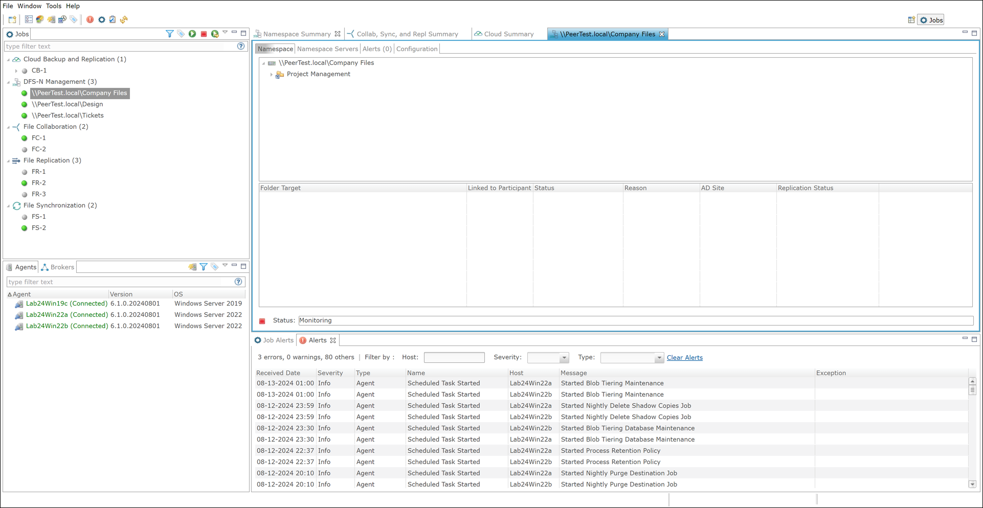Open the Window menu
Image resolution: width=983 pixels, height=508 pixels.
pos(29,6)
